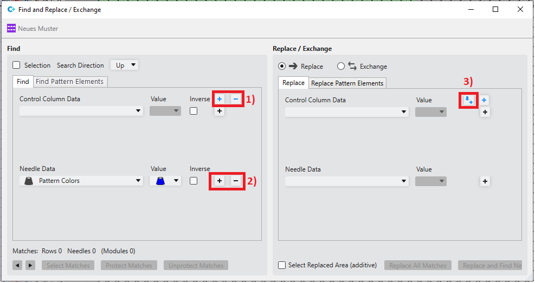Expand Control Column Data dropdown in Replace panel
535x283 pixels.
pos(347,112)
